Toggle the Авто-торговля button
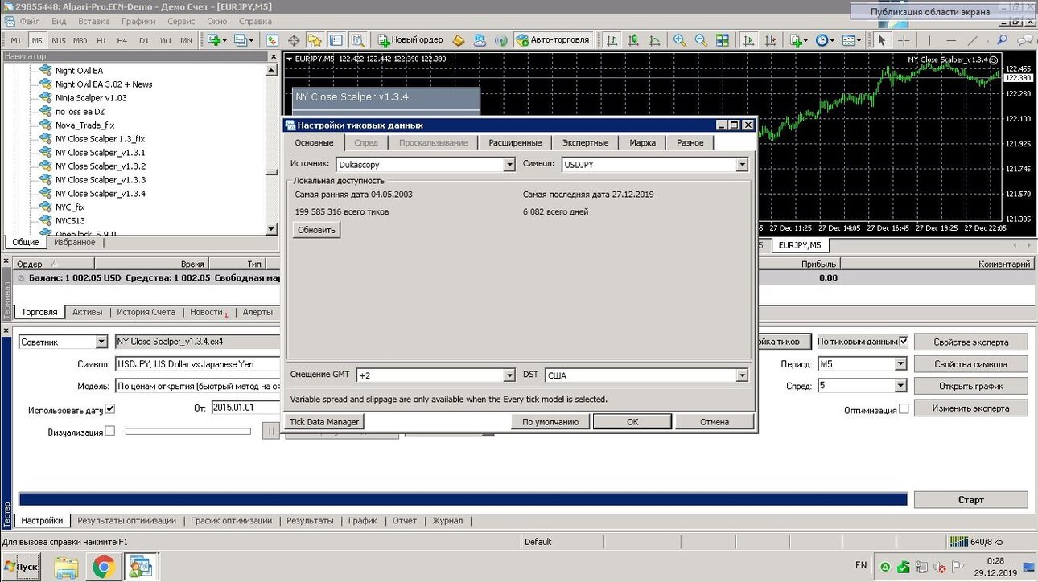This screenshot has height=582, width=1038. pos(554,39)
